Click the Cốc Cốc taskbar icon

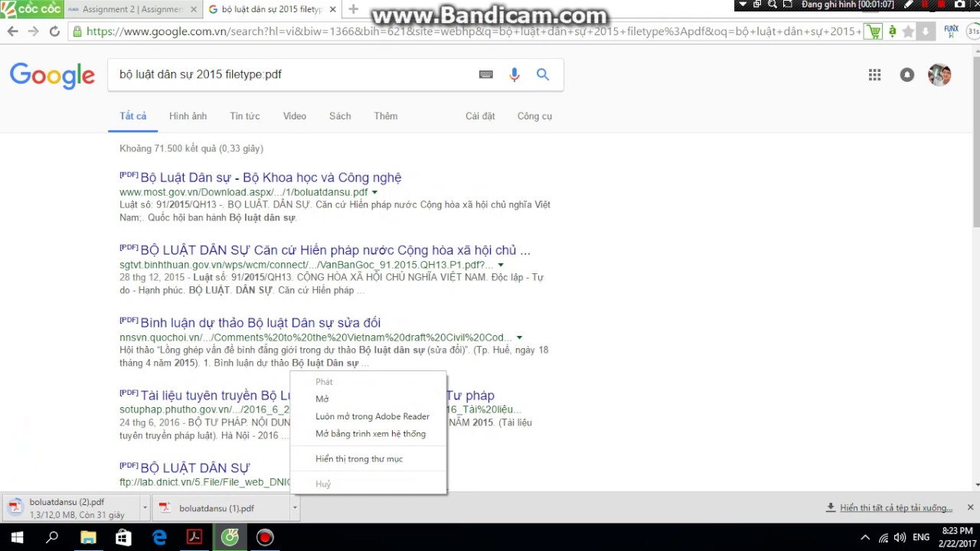(230, 537)
